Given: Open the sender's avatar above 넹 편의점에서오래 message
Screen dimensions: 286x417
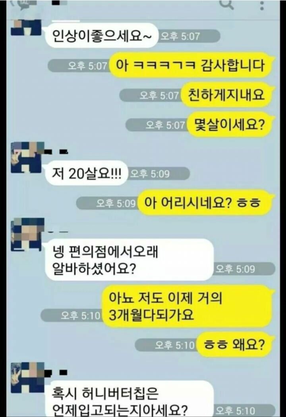Looking at the screenshot, I should [x=27, y=234].
